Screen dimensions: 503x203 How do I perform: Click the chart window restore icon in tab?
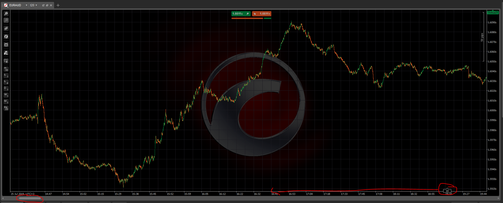(47, 5)
